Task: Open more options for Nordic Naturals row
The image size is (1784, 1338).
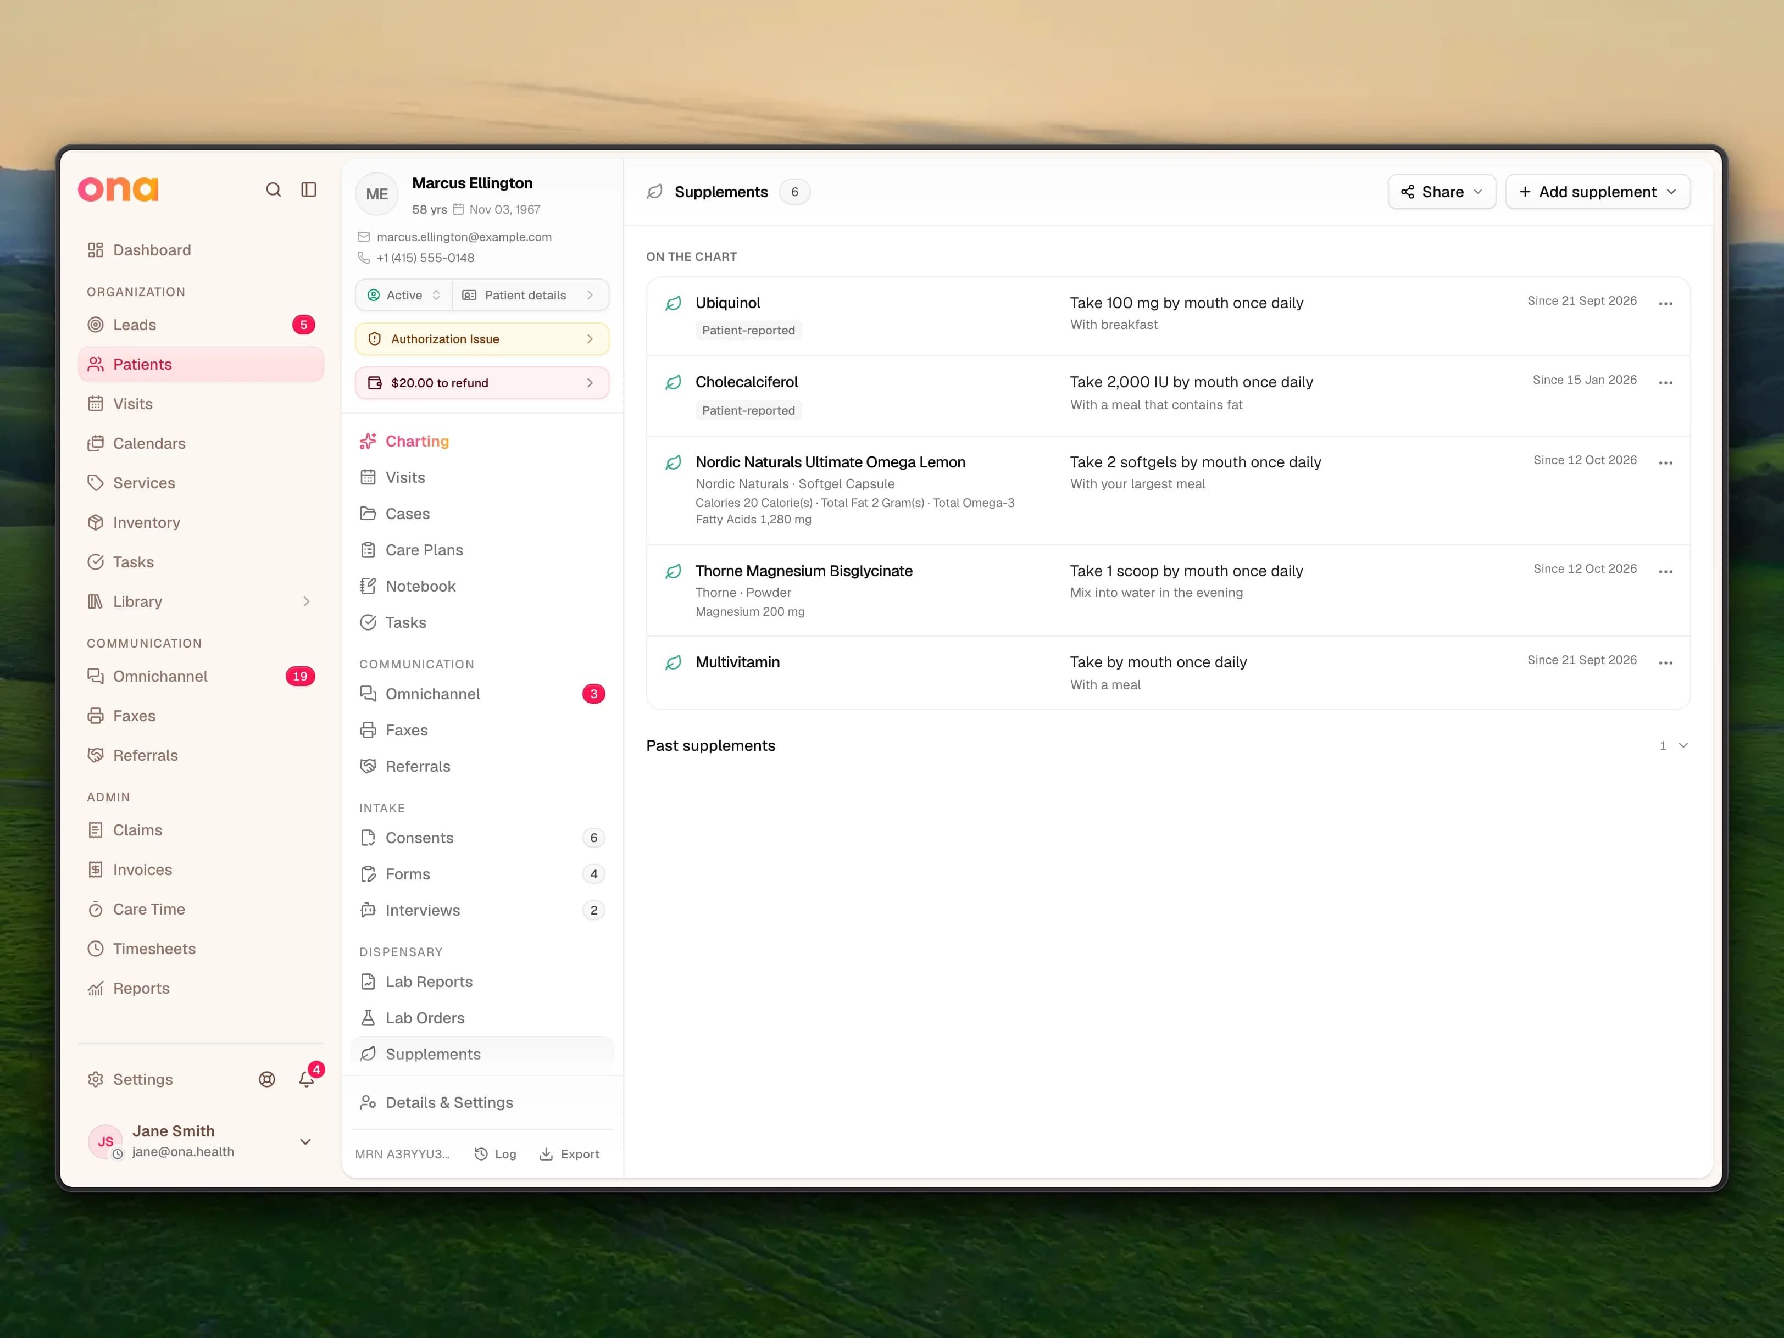Action: click(x=1665, y=462)
